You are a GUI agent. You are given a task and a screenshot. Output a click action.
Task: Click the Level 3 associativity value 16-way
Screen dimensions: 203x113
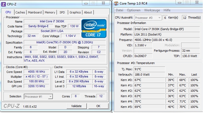(x=99, y=86)
